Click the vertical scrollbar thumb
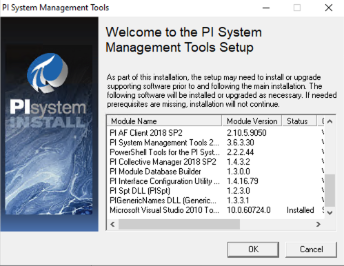 pyautogui.click(x=330, y=190)
